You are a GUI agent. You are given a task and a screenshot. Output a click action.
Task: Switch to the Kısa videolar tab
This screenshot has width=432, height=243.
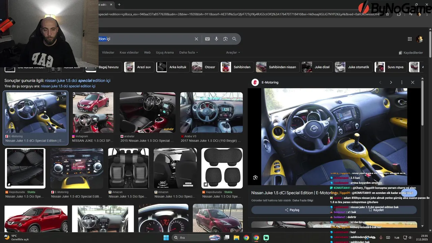coord(129,53)
